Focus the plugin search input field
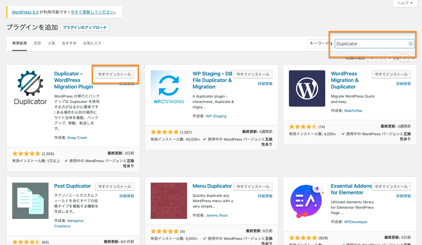 (371, 44)
